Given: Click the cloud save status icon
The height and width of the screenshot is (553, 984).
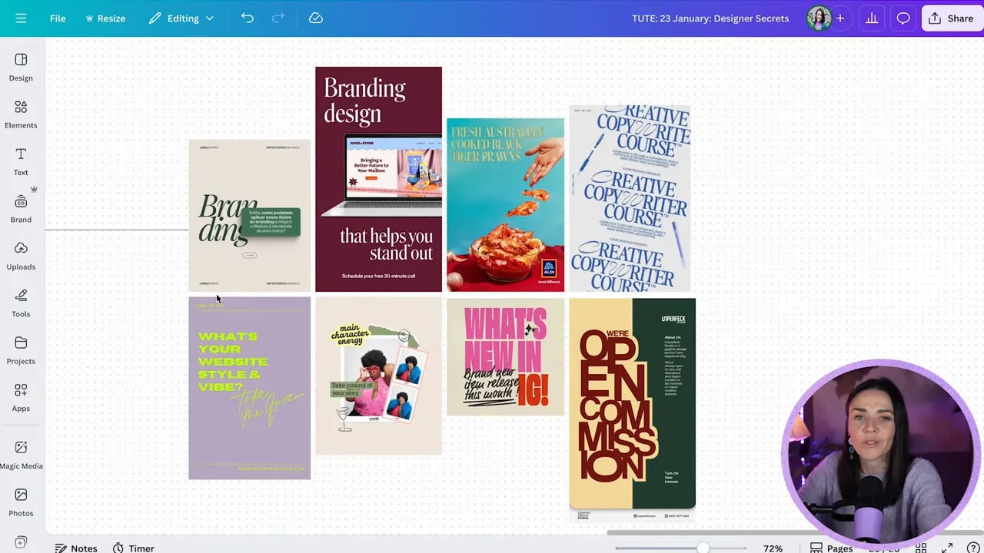Looking at the screenshot, I should coord(315,18).
